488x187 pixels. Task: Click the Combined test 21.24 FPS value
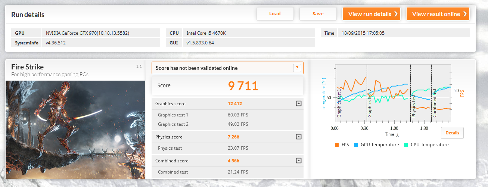tap(238, 172)
